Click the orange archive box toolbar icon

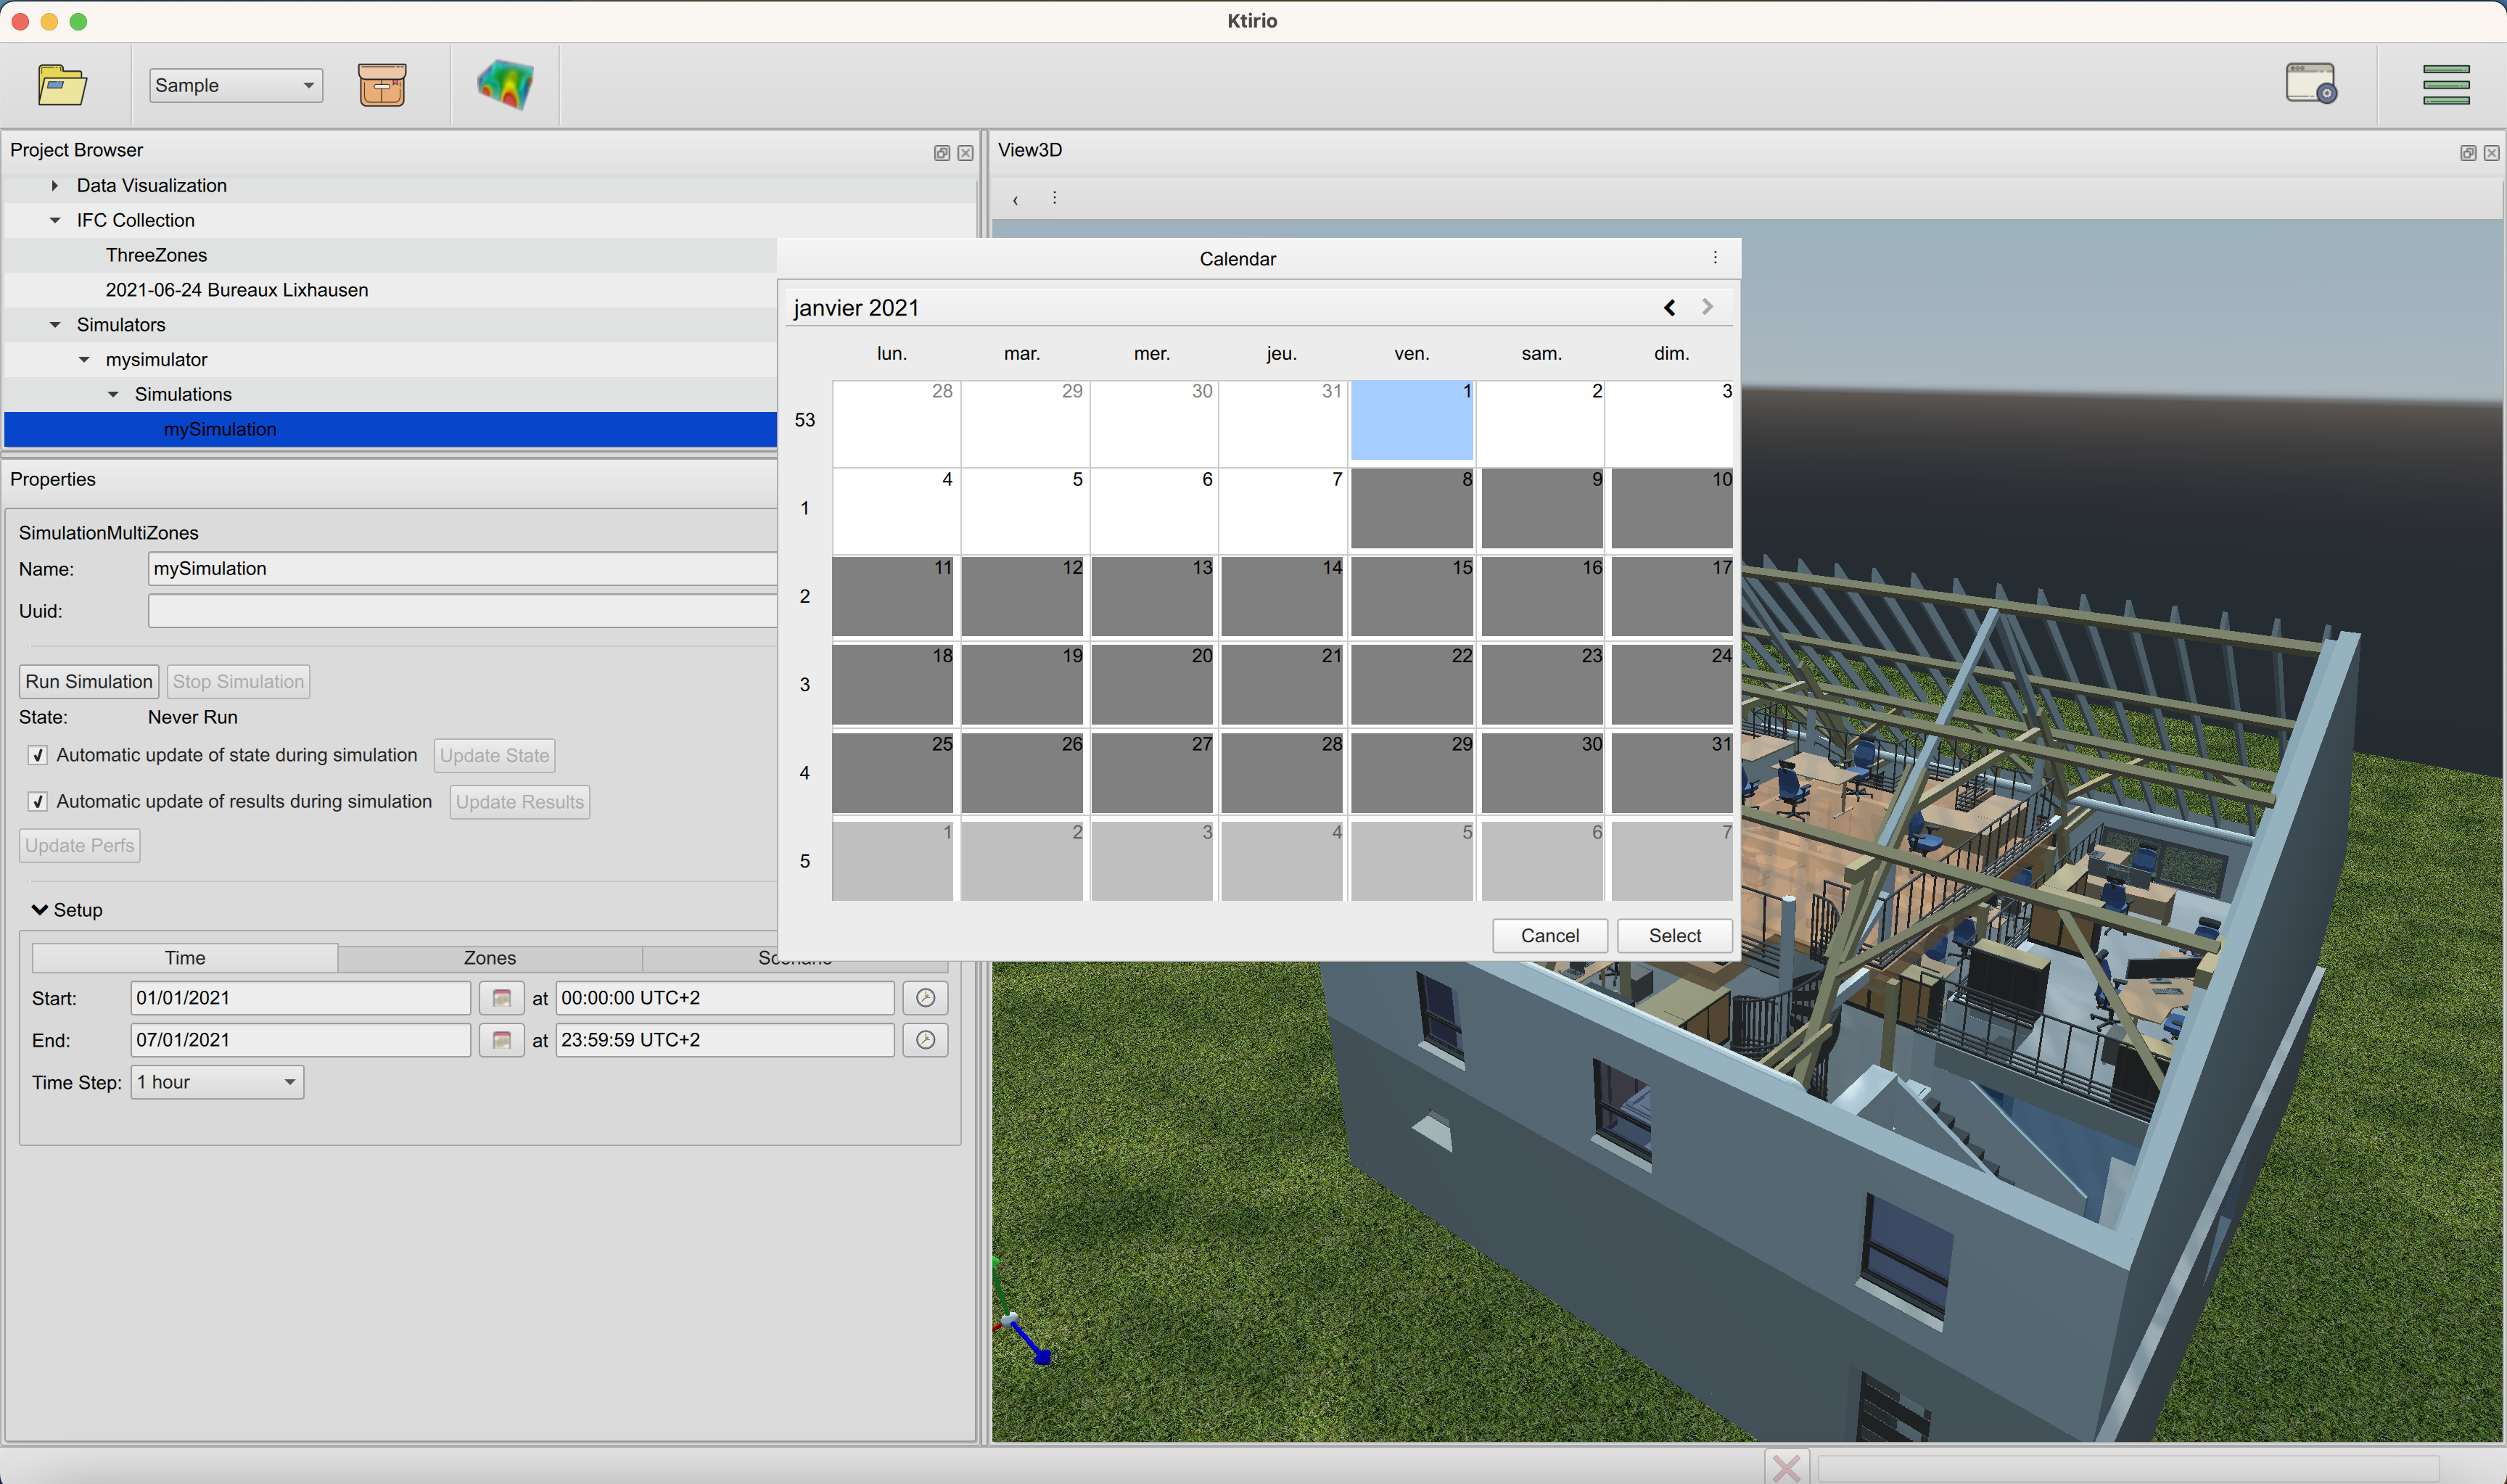[382, 85]
